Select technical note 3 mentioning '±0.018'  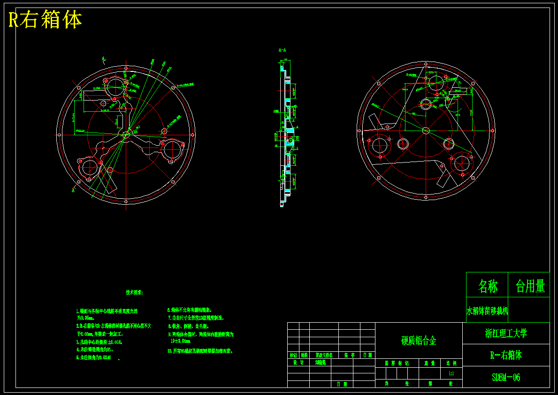pyautogui.click(x=99, y=342)
